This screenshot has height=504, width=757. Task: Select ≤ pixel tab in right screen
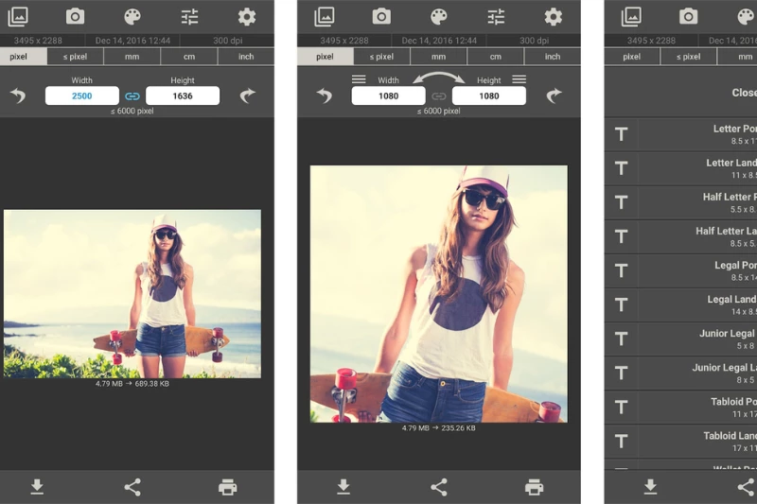tap(689, 57)
